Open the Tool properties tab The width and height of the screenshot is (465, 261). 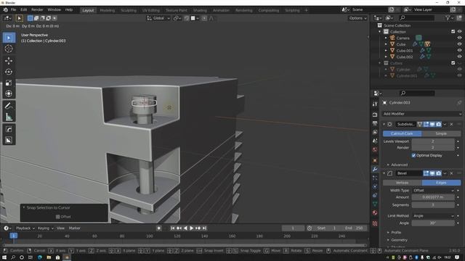point(375,104)
